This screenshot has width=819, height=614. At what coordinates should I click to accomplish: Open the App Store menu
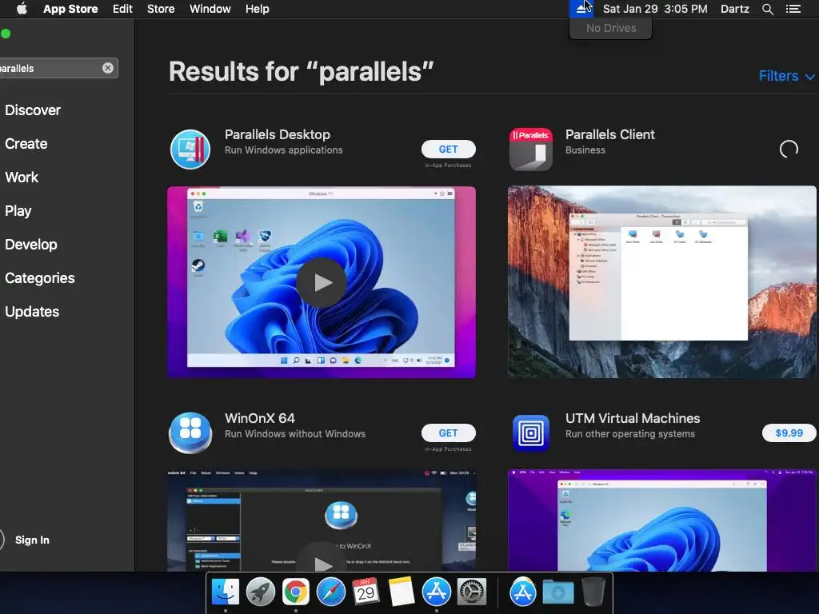tap(70, 9)
